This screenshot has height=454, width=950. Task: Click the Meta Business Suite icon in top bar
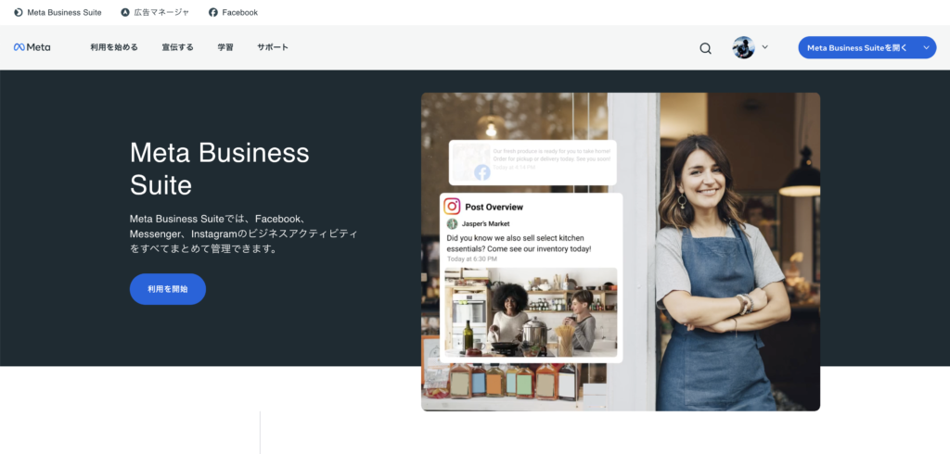tap(19, 13)
